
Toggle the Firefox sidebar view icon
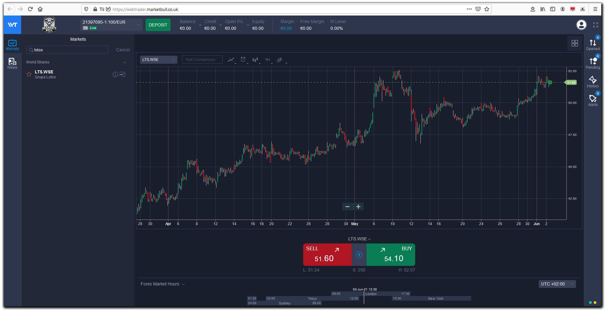(x=553, y=9)
